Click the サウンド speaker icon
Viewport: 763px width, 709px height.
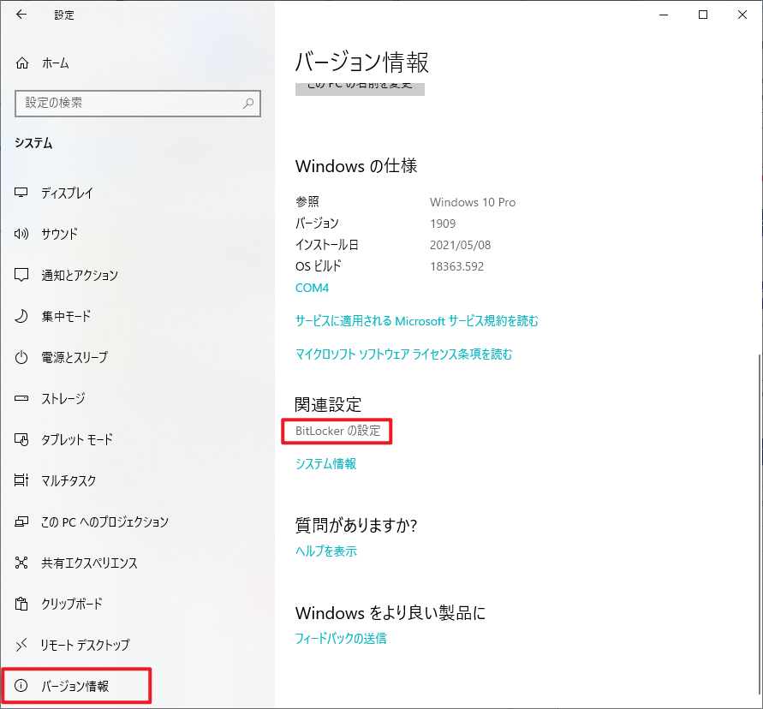tap(21, 234)
